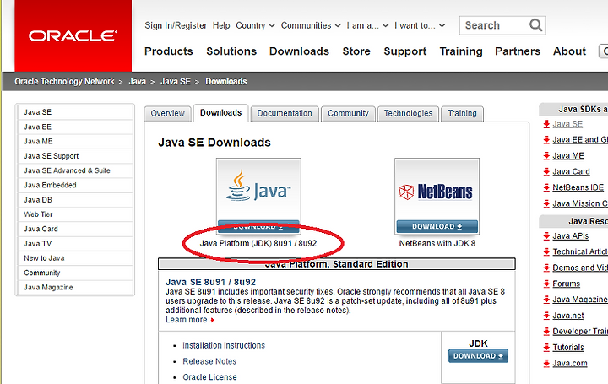This screenshot has width=608, height=384.
Task: Open the Downloads menu in top navigation
Action: [x=299, y=51]
